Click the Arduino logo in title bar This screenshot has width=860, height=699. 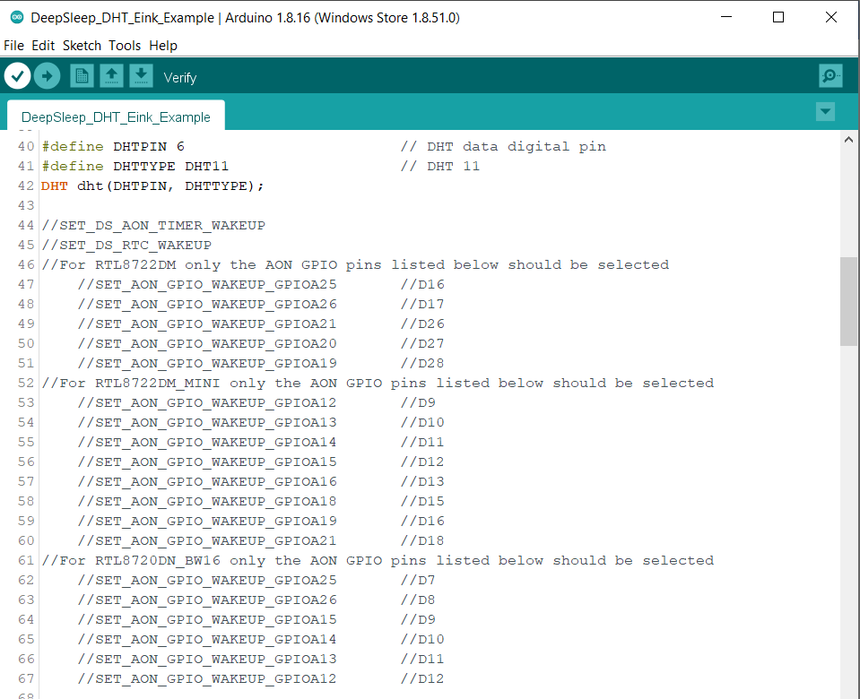pyautogui.click(x=17, y=18)
